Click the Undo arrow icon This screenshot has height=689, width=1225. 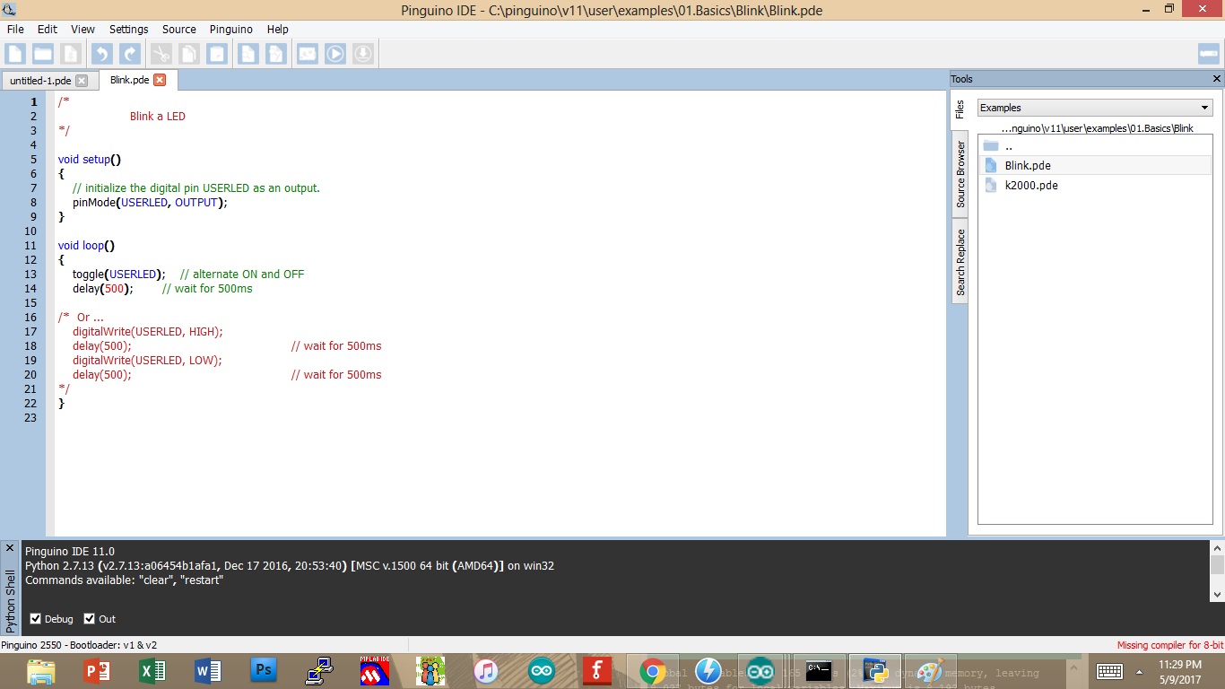click(102, 54)
